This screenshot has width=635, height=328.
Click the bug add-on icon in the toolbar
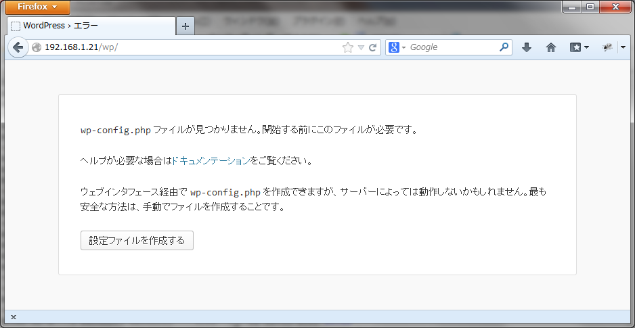pos(607,48)
